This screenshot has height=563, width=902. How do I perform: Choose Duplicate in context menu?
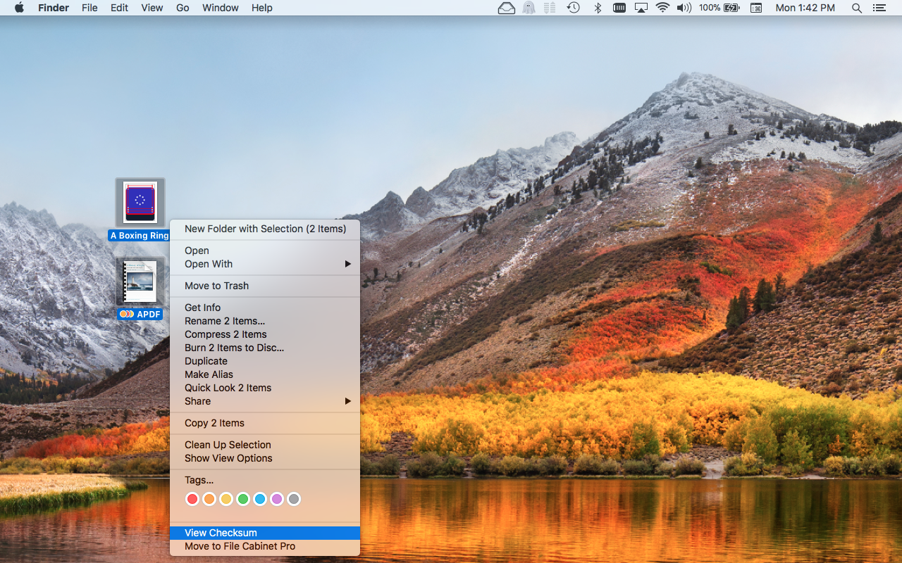(x=265, y=361)
